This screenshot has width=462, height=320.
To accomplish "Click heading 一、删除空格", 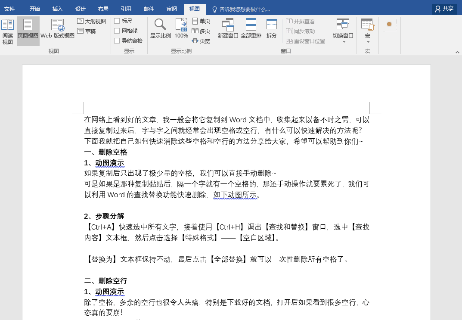I will tap(106, 152).
